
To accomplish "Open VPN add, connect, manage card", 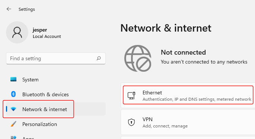I will pos(188,122).
